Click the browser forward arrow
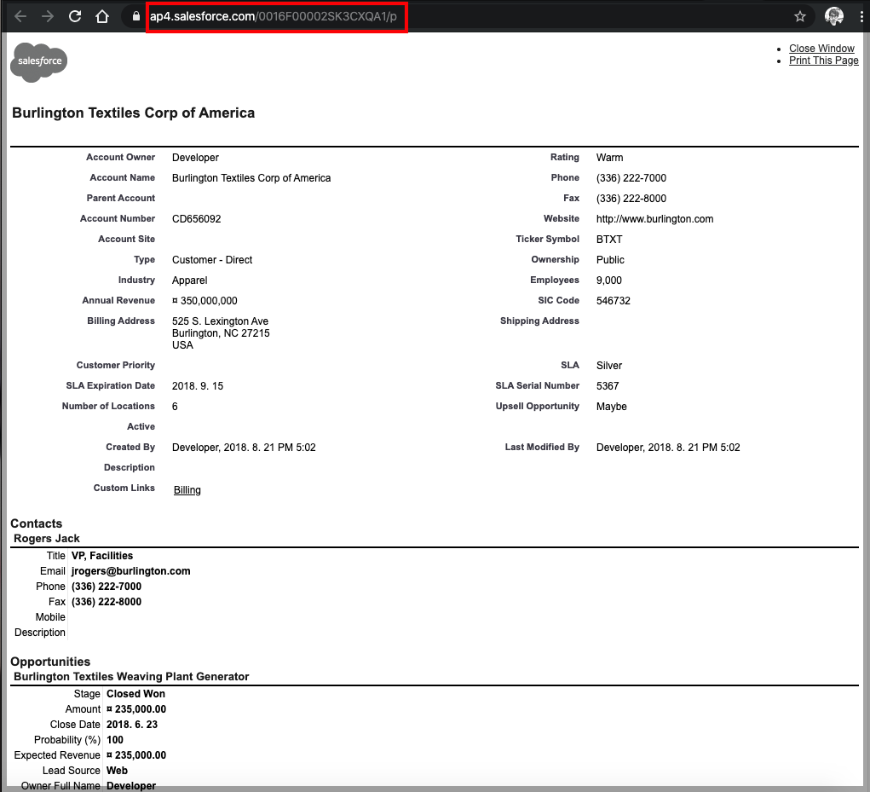870x792 pixels. [x=48, y=17]
